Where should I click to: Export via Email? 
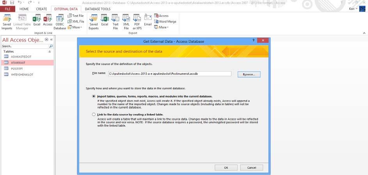point(148,20)
